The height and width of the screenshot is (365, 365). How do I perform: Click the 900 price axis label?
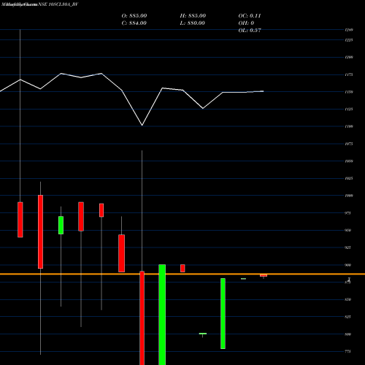click(348, 265)
